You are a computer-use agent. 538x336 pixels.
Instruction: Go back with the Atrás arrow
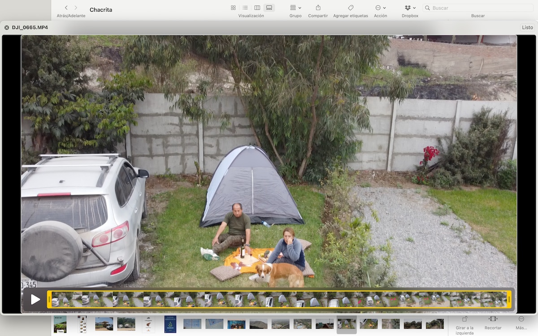pos(66,8)
